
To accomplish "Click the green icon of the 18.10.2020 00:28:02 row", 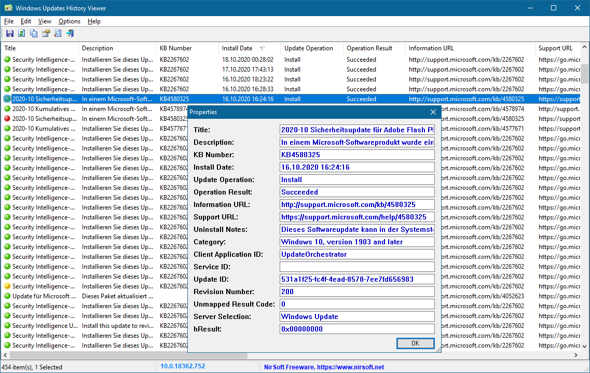I will [7, 60].
